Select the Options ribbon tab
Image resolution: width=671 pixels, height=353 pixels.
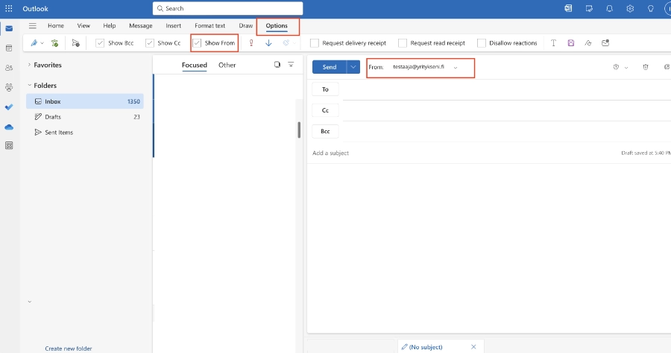click(277, 25)
